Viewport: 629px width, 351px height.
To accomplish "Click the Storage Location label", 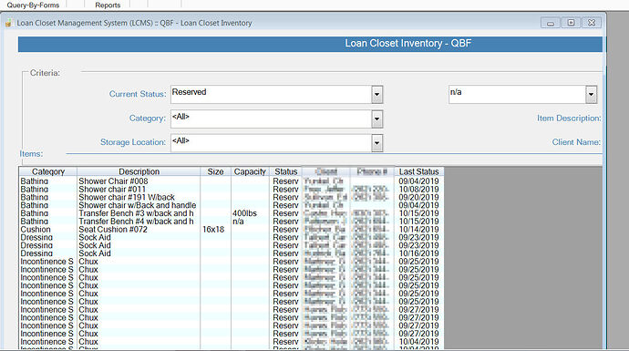I will pos(133,142).
